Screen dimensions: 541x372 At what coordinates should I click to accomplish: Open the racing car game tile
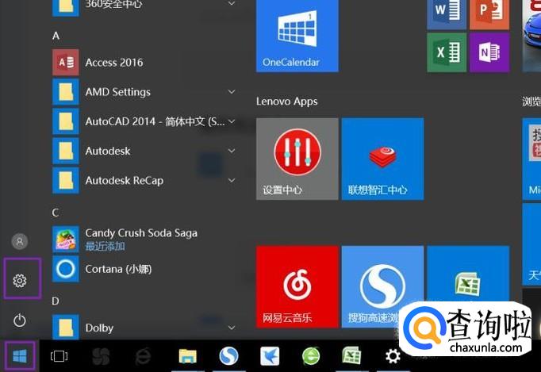531,36
